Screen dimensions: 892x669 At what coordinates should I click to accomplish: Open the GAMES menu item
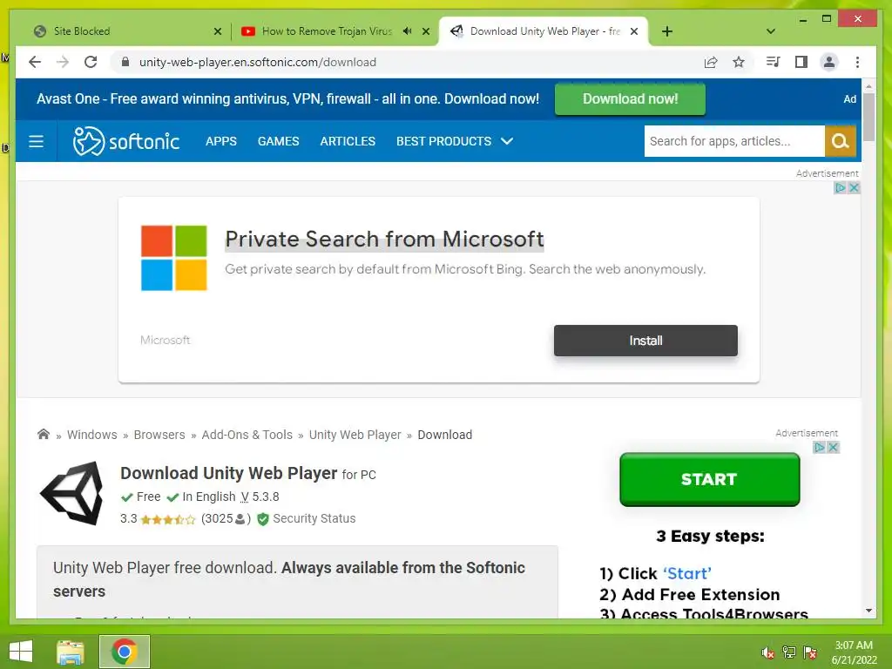pyautogui.click(x=278, y=141)
